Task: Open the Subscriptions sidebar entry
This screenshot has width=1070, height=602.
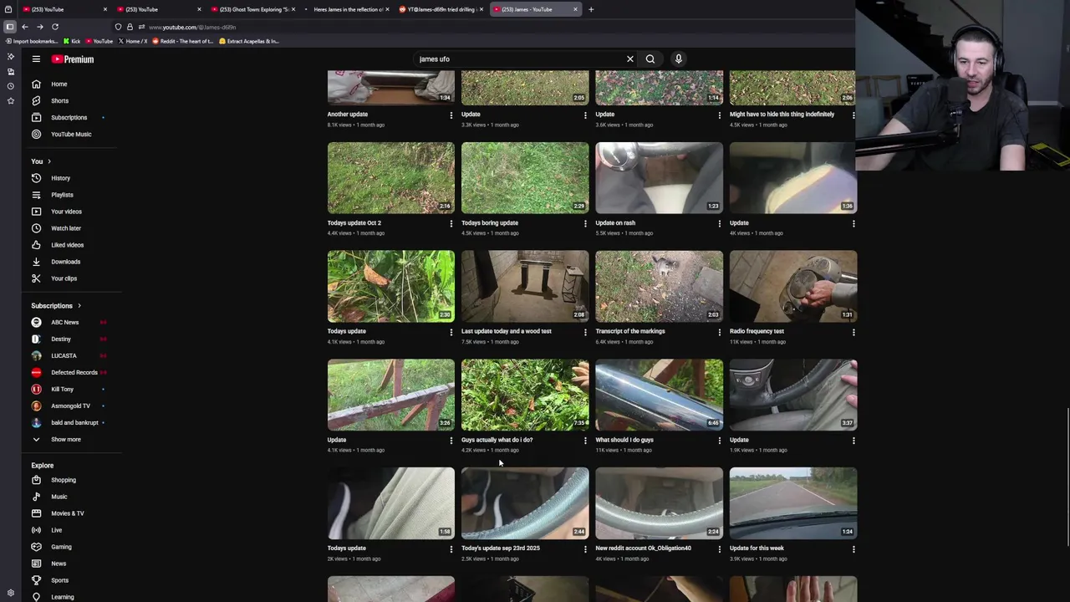Action: coord(71,118)
